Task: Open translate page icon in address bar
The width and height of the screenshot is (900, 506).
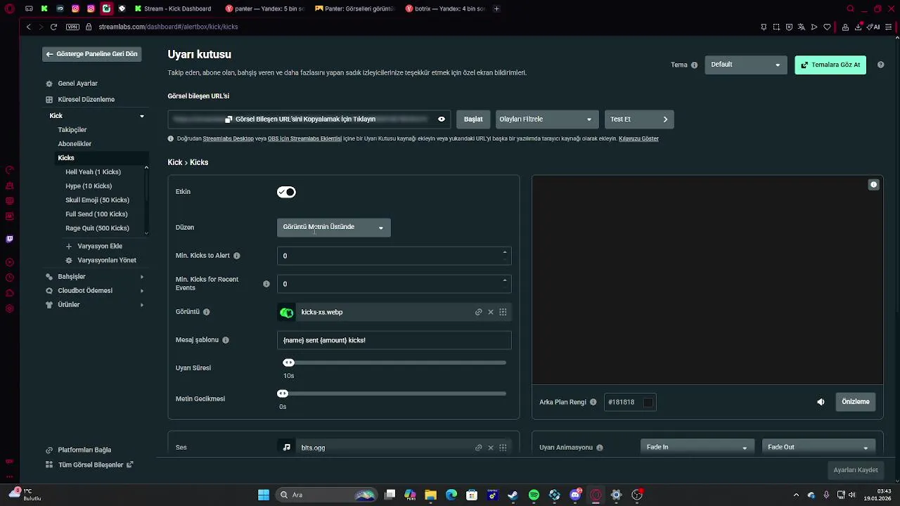Action: coord(802,27)
